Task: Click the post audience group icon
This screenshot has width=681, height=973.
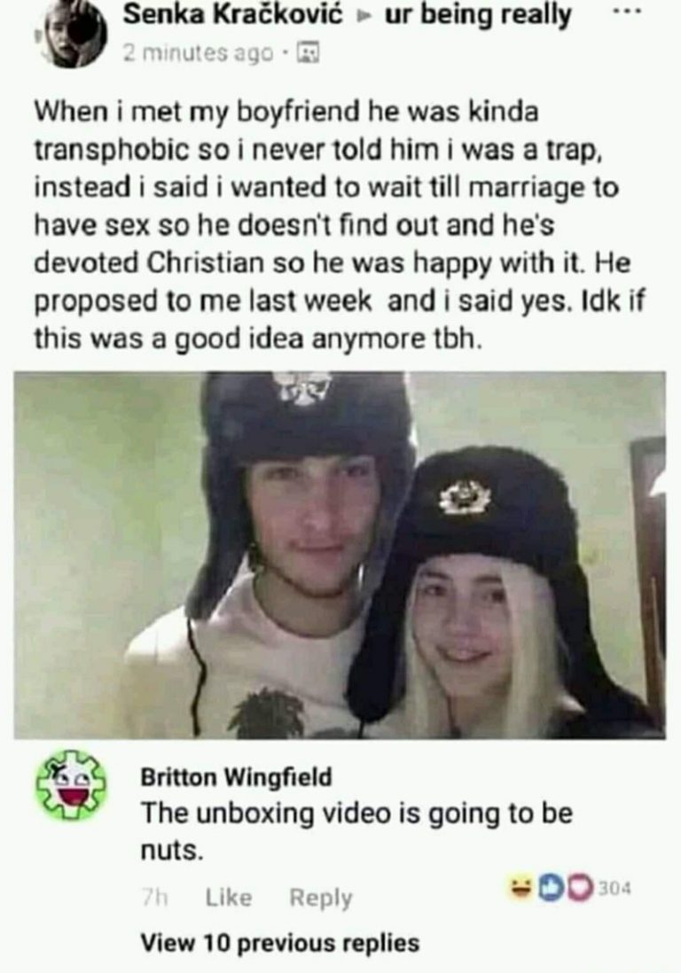Action: [309, 54]
